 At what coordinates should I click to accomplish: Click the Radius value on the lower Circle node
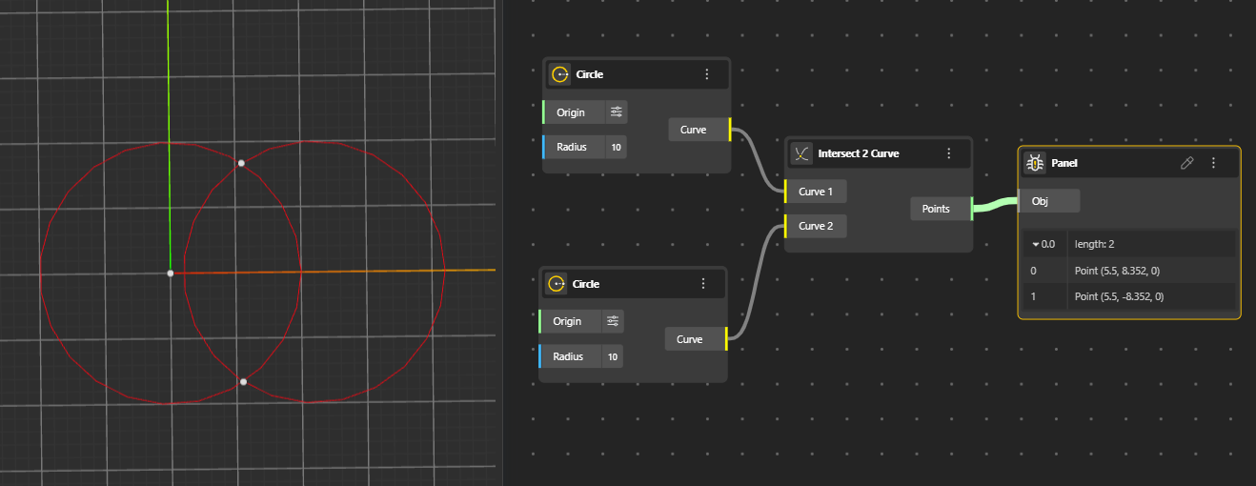click(x=612, y=357)
